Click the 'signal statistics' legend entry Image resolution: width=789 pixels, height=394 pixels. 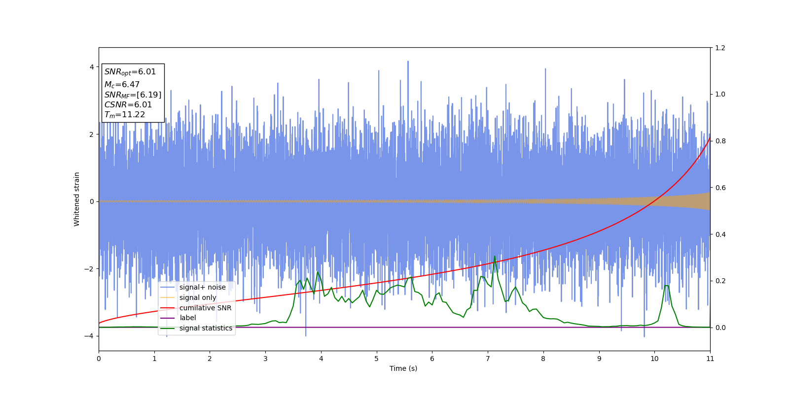click(197, 328)
